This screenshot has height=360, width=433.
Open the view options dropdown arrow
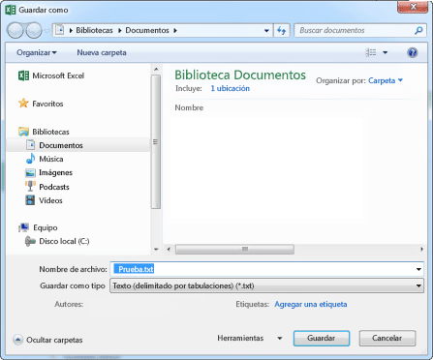[x=386, y=52]
